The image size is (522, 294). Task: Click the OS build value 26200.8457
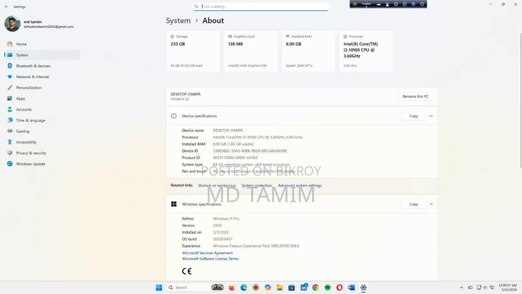tap(223, 239)
